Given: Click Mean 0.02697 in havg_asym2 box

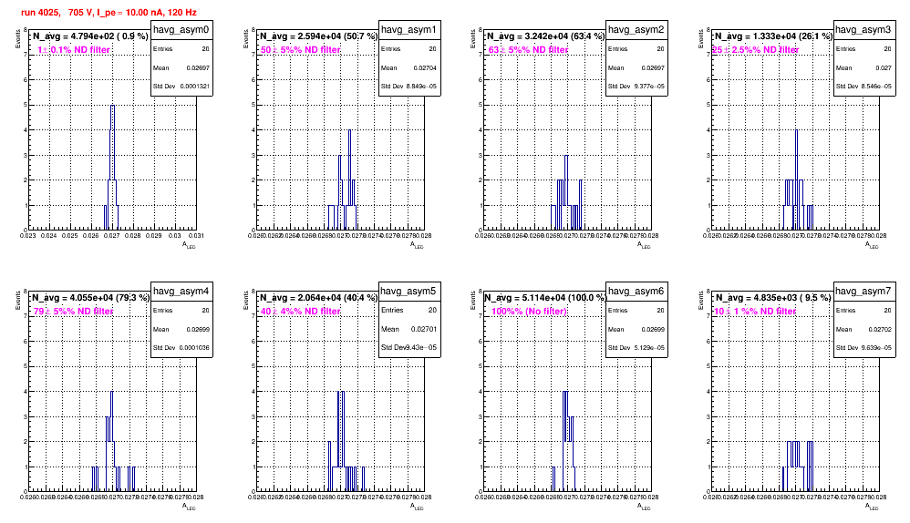Looking at the screenshot, I should (x=636, y=67).
